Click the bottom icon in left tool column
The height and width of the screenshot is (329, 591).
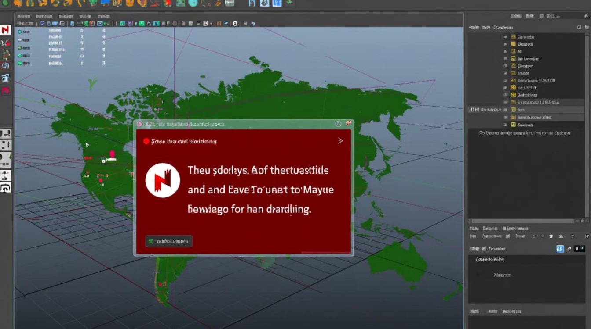5,188
